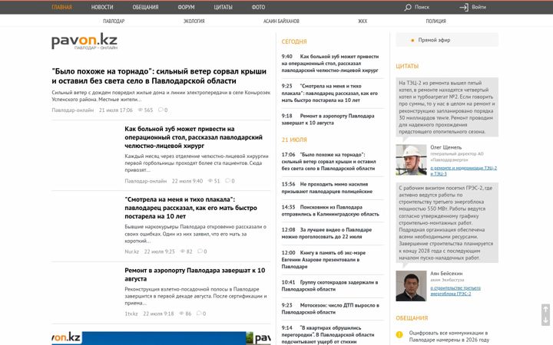The width and height of the screenshot is (553, 345).
Task: Click comments icon on tornado article
Action: tap(161, 110)
